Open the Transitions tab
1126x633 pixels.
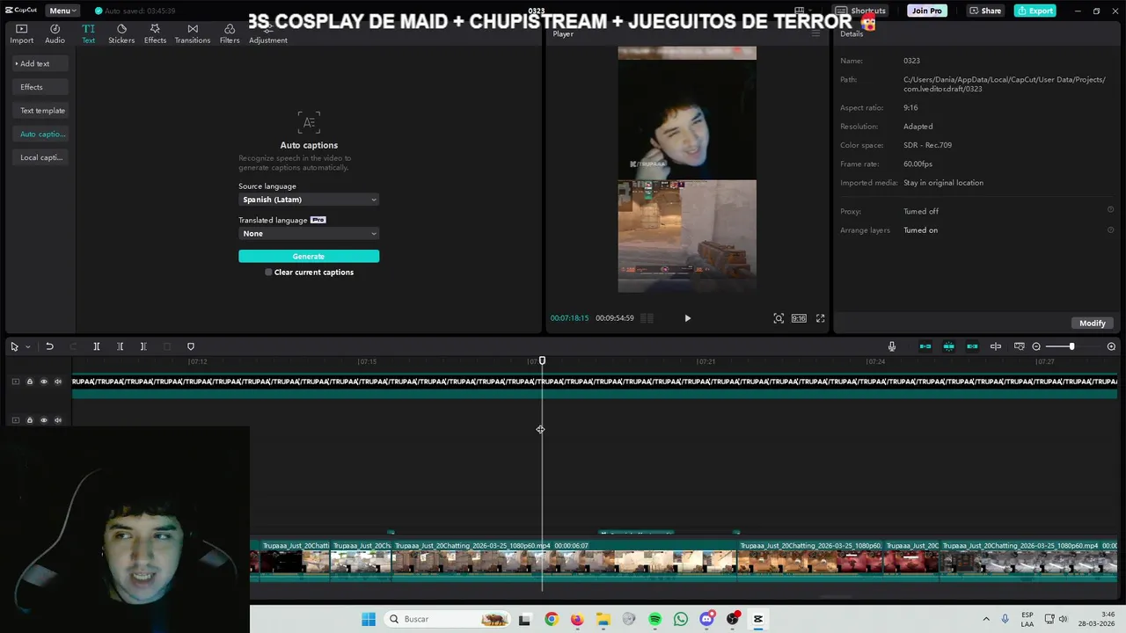[193, 33]
